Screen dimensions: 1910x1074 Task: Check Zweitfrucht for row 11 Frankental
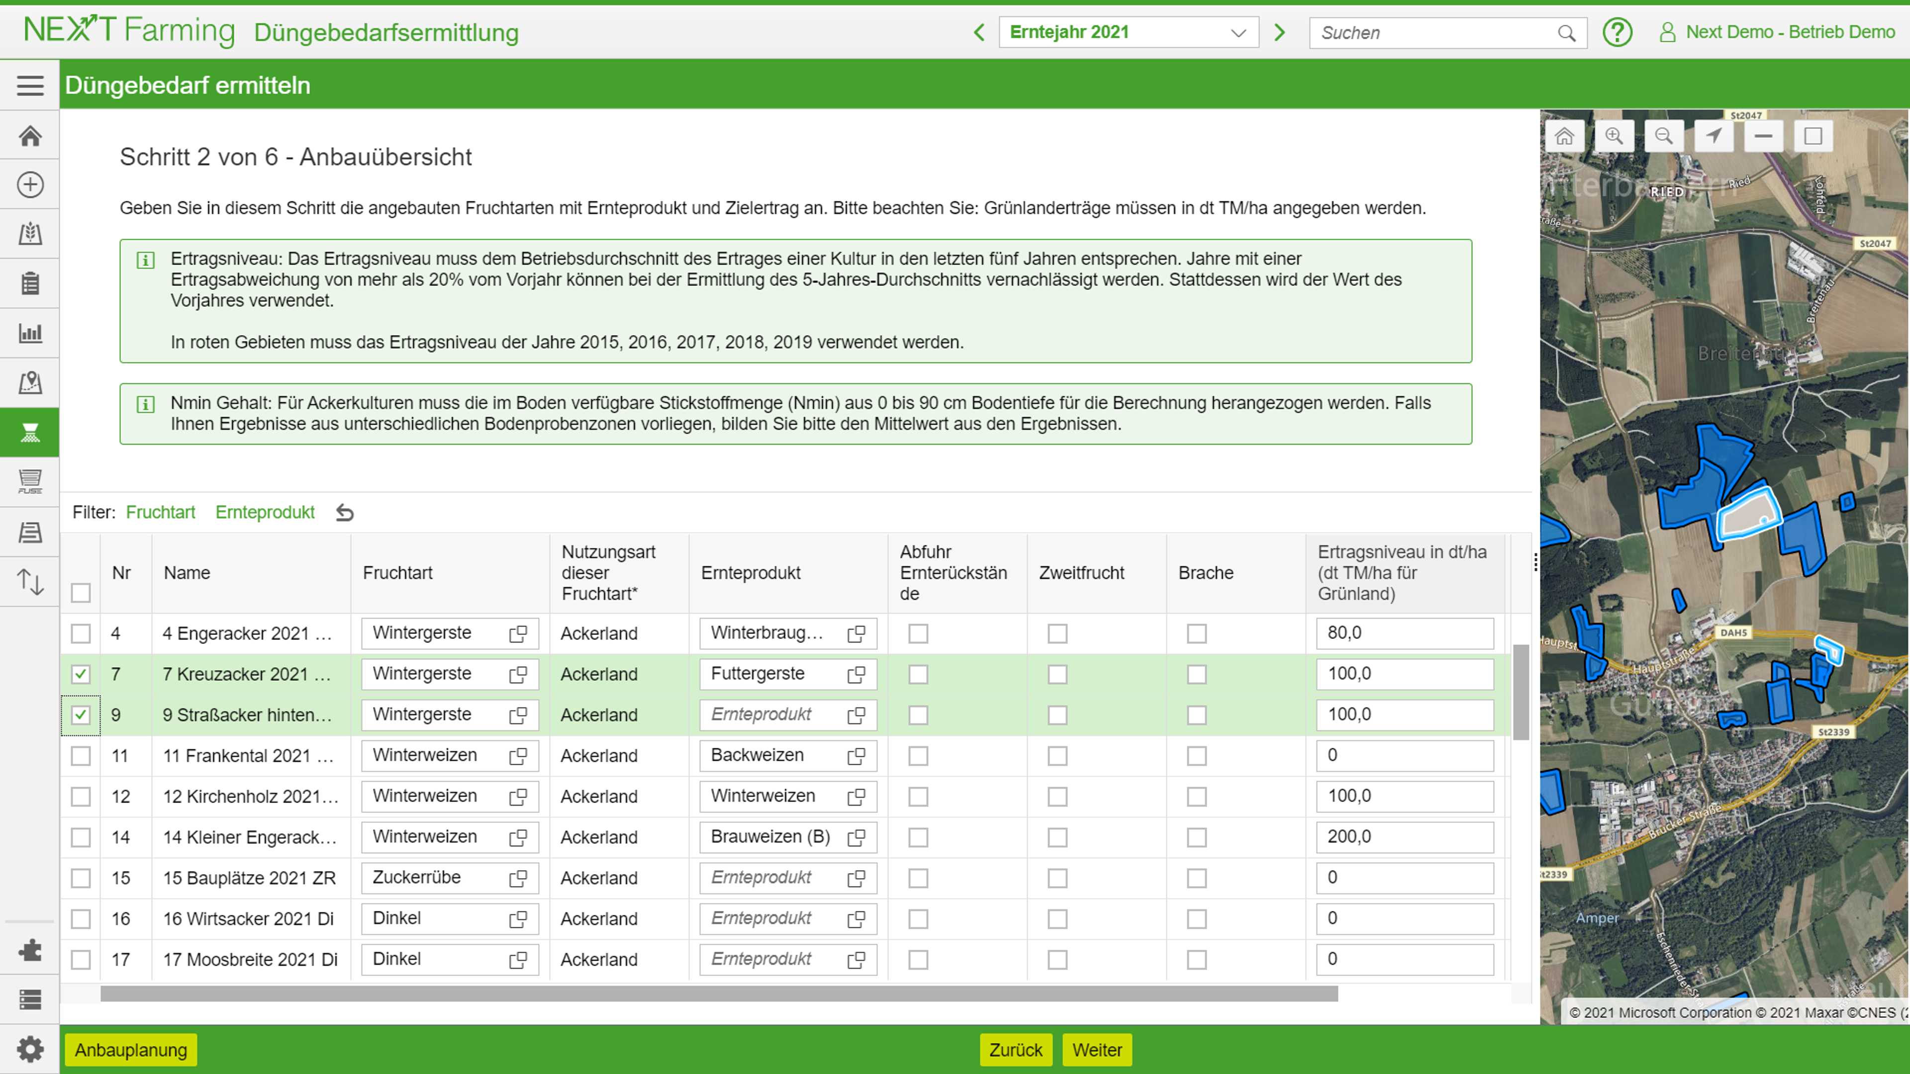point(1057,756)
